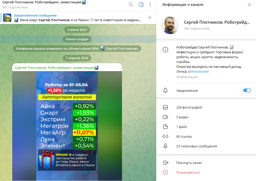Image resolution: width=256 pixels, height=181 pixels.
Task: Click the Название канала изменено service message
Action: [x=77, y=48]
